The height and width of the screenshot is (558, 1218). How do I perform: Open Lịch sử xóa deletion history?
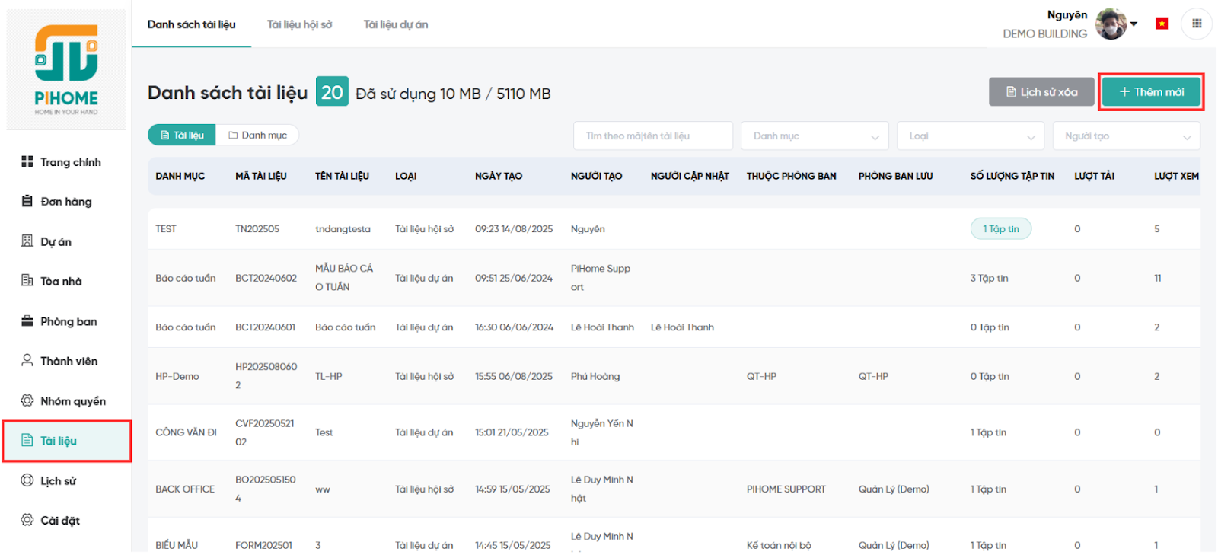tap(1041, 92)
